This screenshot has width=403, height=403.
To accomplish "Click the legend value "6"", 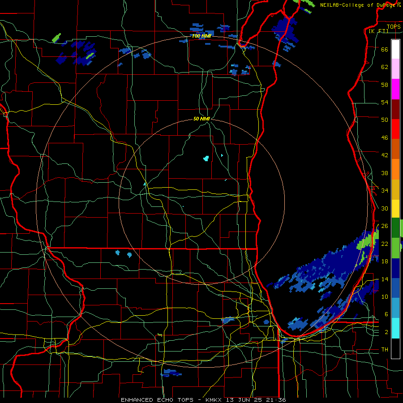I will 386,314.
